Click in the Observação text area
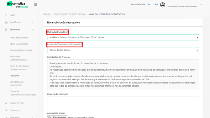 (x=123, y=103)
